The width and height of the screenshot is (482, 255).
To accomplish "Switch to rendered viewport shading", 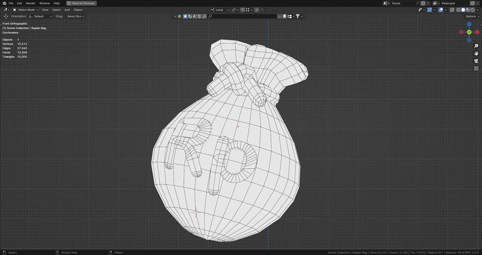I will pos(473,10).
